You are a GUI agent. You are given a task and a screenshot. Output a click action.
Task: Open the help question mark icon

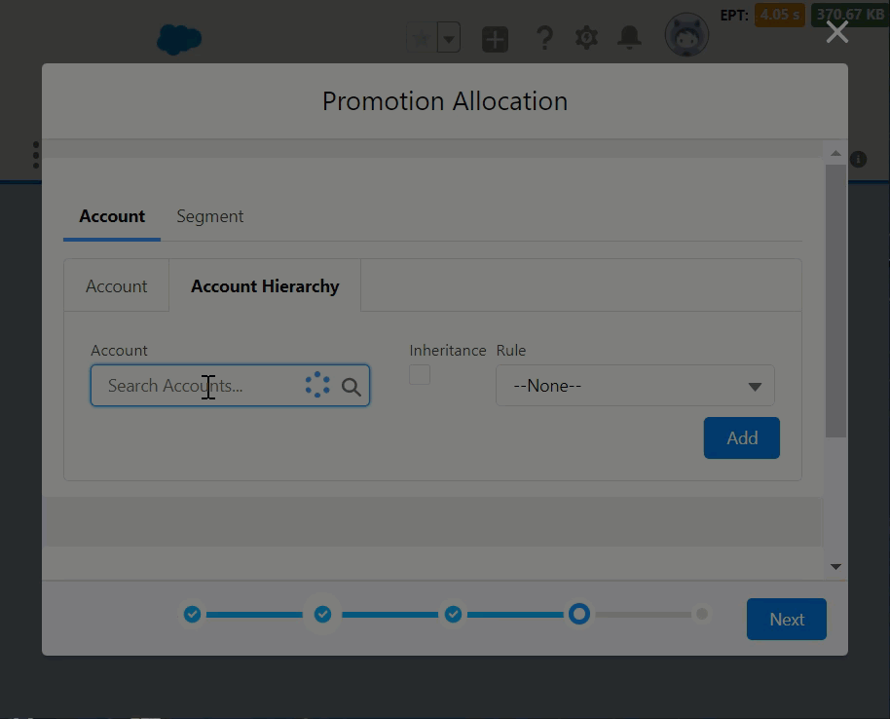click(544, 39)
